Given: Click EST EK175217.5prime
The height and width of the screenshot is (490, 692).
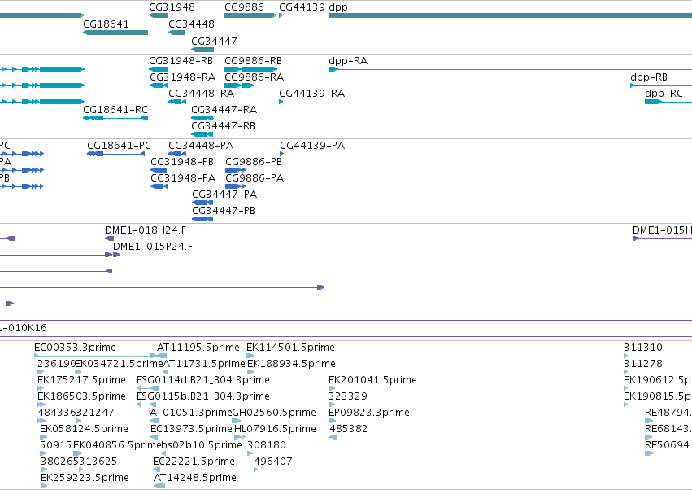Looking at the screenshot, I should click(x=41, y=388).
